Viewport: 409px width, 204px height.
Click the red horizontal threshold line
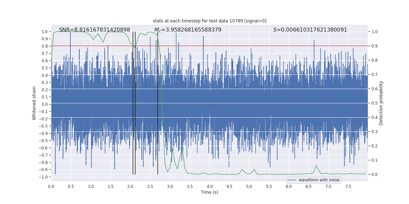pos(210,46)
